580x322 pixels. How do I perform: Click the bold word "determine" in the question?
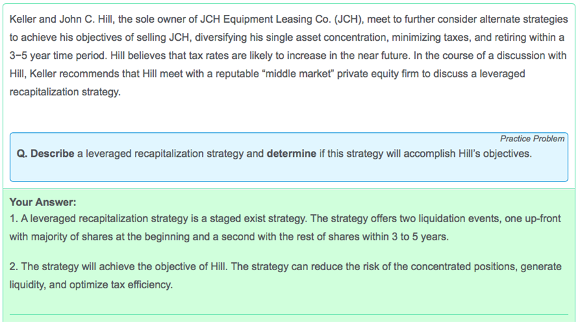click(x=291, y=154)
